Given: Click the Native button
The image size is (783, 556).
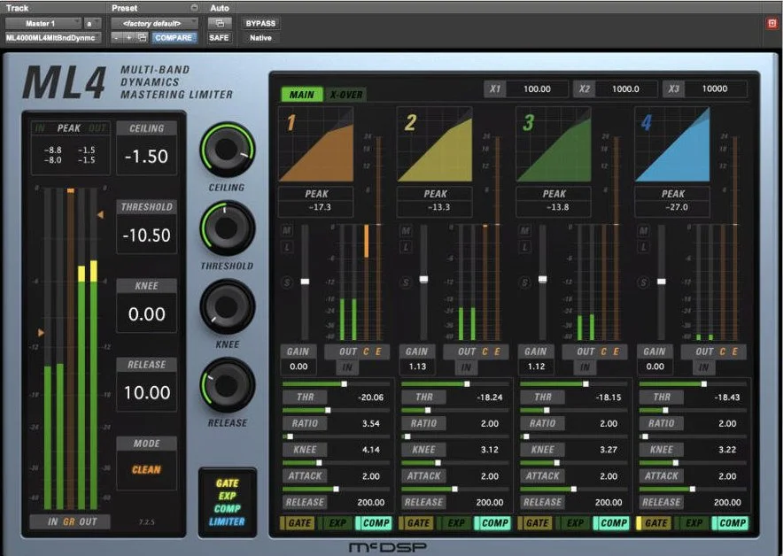Looking at the screenshot, I should (x=260, y=38).
